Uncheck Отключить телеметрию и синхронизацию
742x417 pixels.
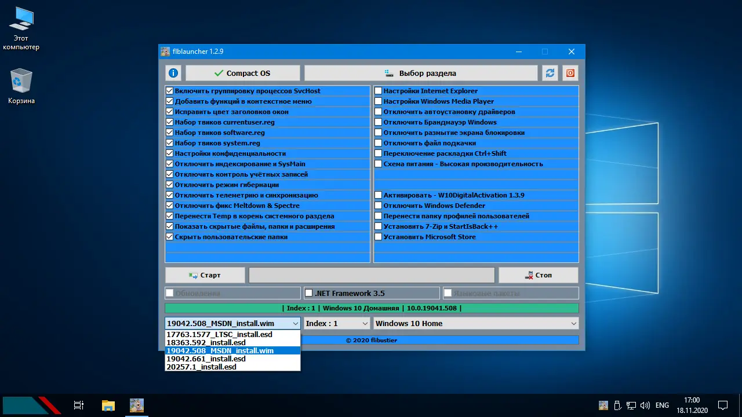170,195
